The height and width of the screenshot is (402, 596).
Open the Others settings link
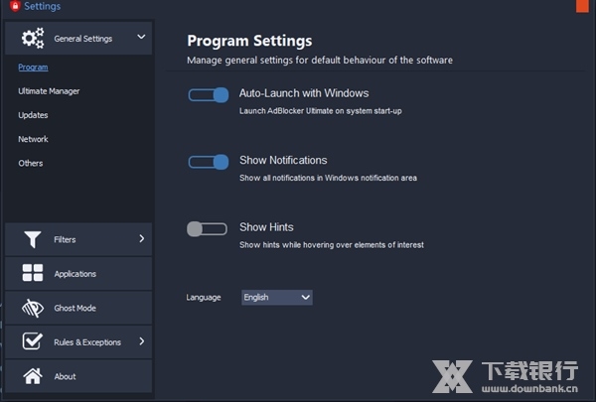(31, 163)
